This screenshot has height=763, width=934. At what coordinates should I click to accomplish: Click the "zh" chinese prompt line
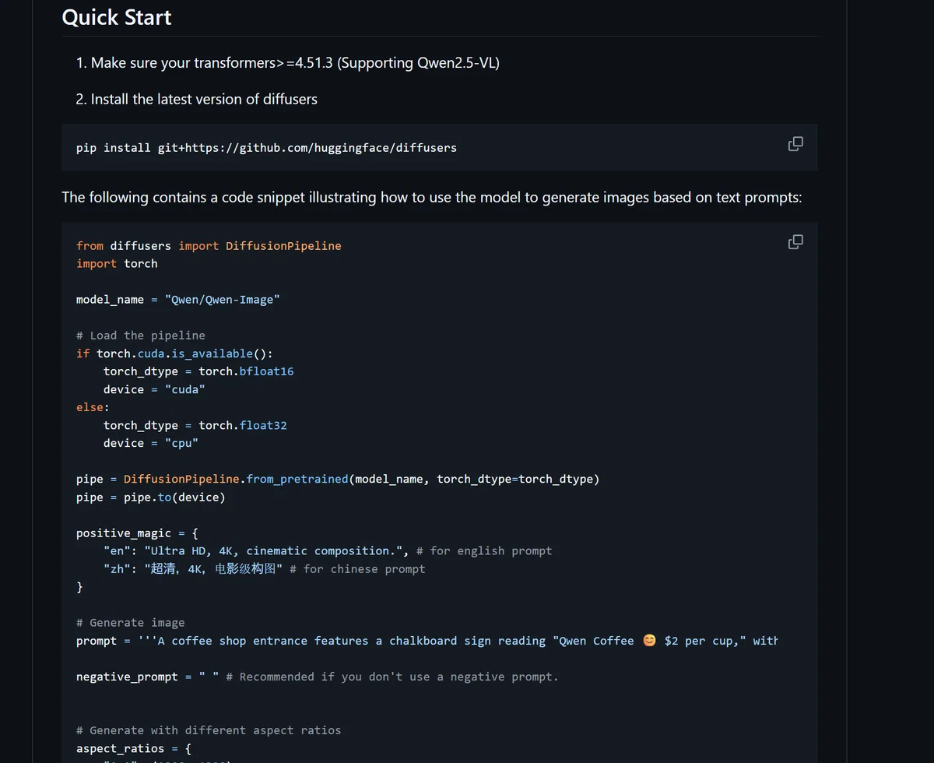264,568
